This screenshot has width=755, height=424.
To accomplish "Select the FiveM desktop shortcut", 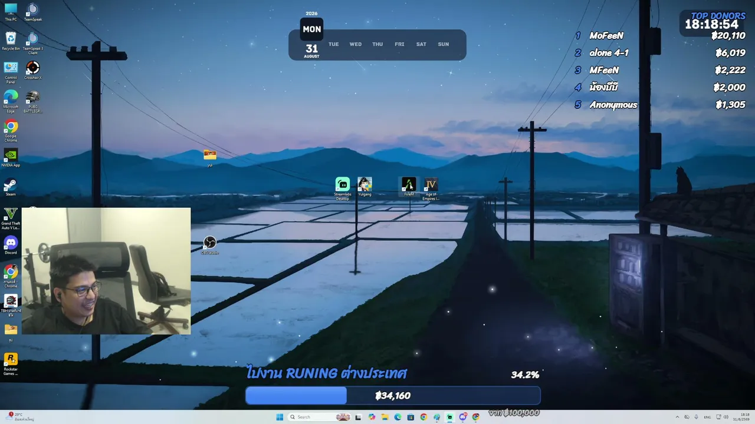I will coord(409,187).
